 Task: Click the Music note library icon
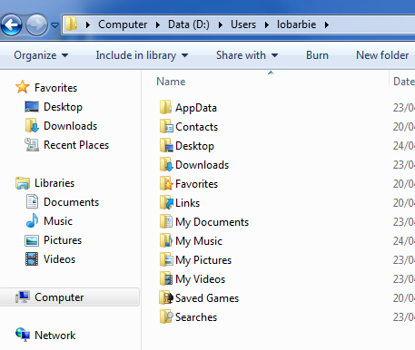coord(32,220)
